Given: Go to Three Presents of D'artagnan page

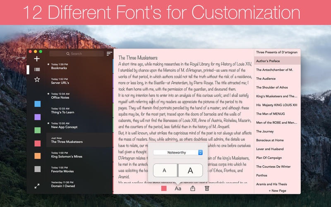Looking at the screenshot, I should 277,52.
